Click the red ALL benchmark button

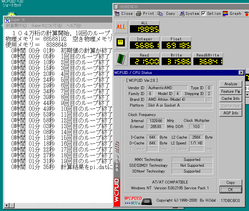pos(121,27)
